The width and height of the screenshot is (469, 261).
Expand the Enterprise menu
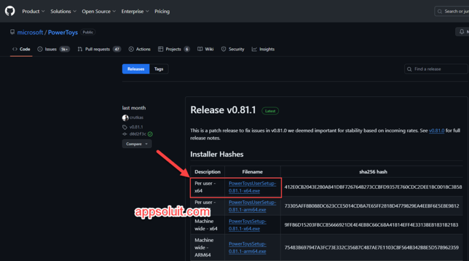[x=135, y=11]
